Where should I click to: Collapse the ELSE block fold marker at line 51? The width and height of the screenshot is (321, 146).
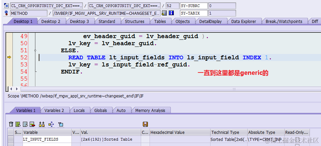click(35, 50)
